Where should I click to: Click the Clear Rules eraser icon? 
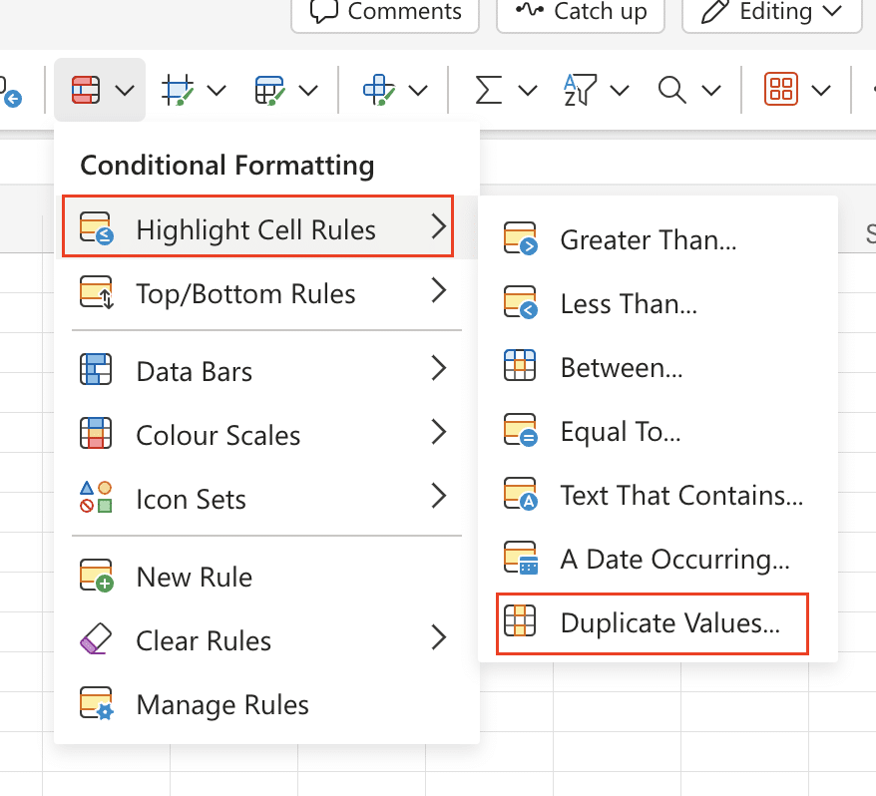(x=96, y=638)
